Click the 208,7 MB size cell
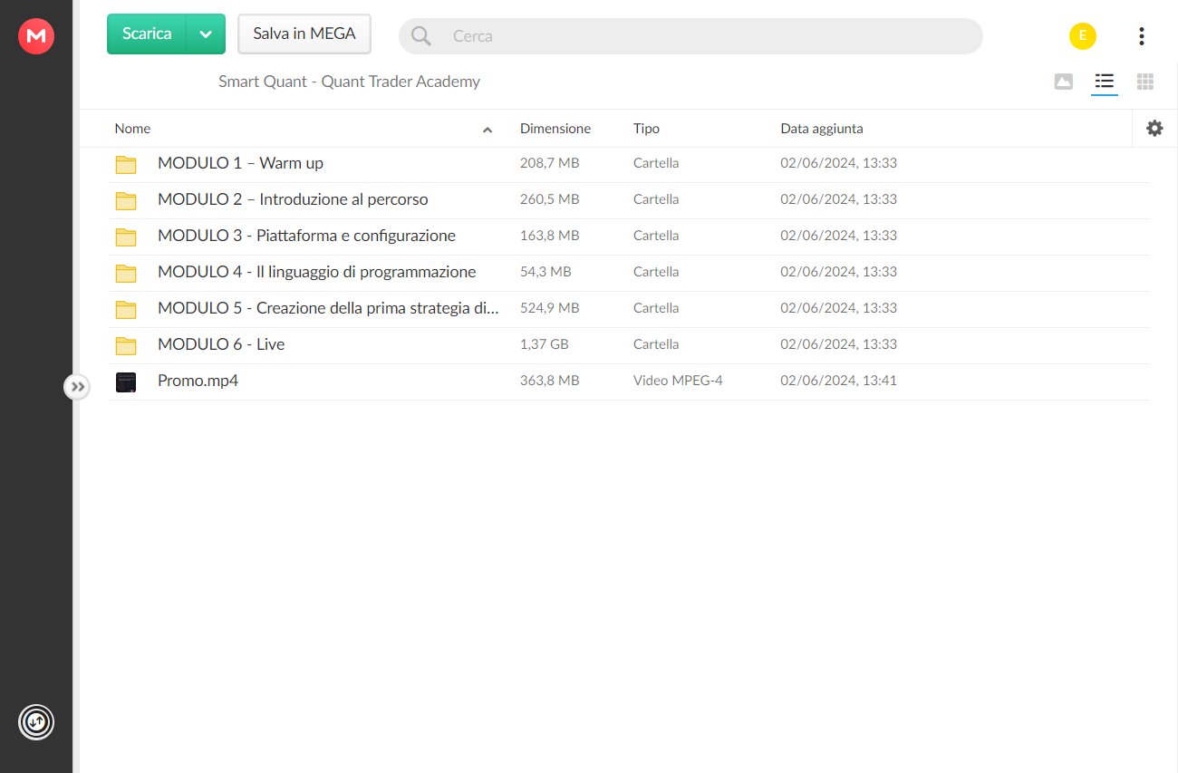 (549, 163)
